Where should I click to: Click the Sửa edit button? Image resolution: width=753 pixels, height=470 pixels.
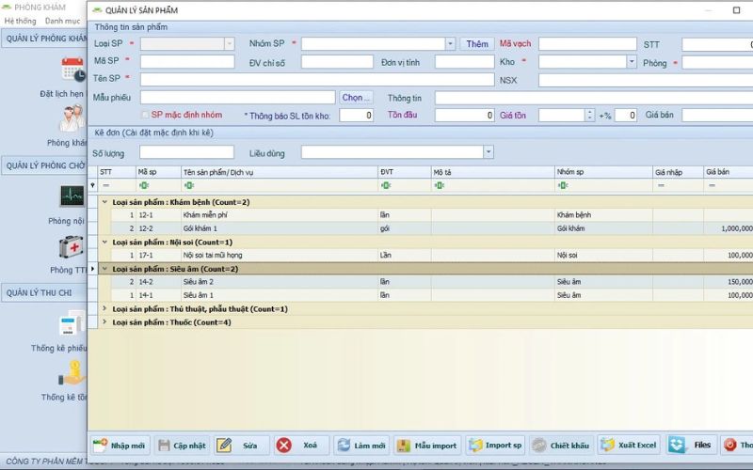[x=242, y=445]
